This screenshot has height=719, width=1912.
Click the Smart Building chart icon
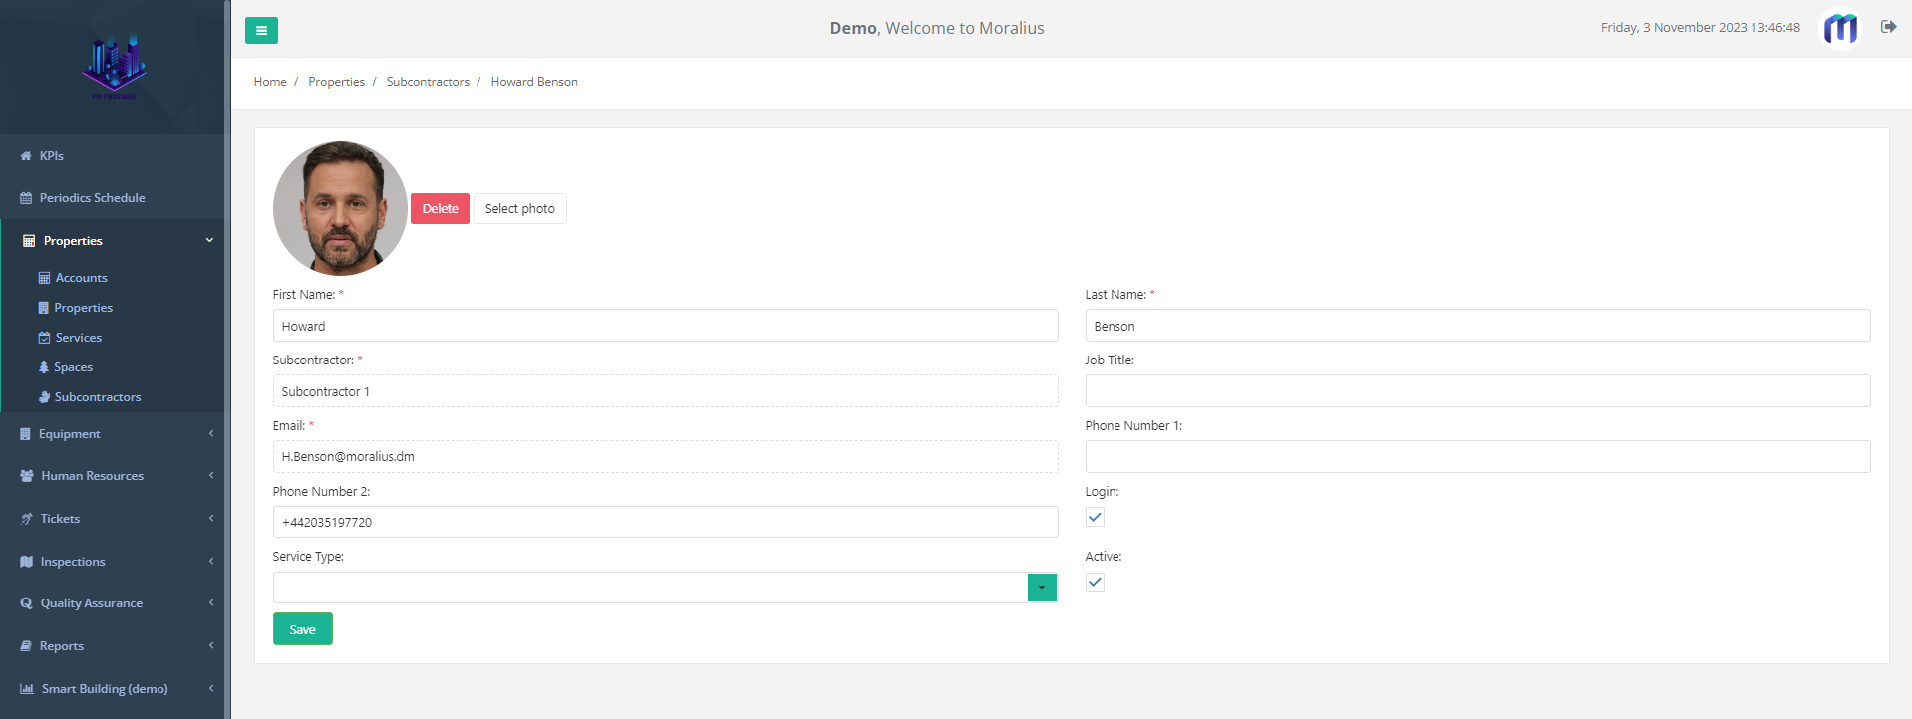(27, 689)
